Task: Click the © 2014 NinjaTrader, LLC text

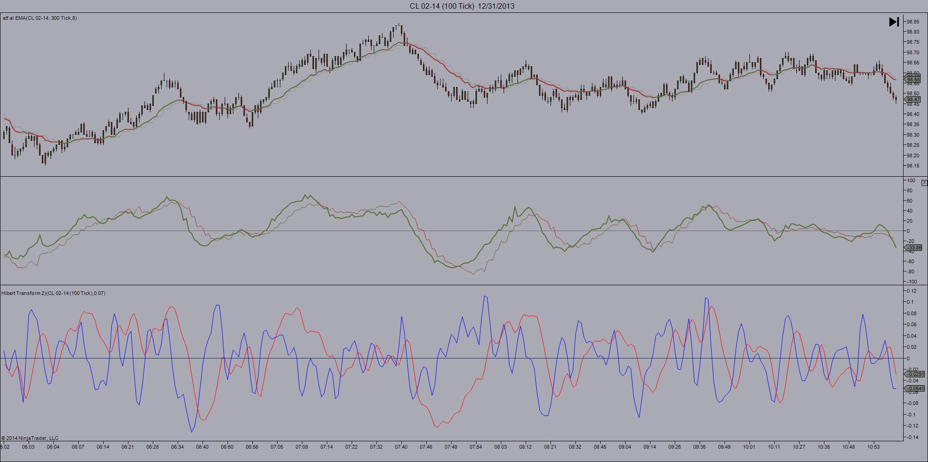Action: click(x=30, y=438)
